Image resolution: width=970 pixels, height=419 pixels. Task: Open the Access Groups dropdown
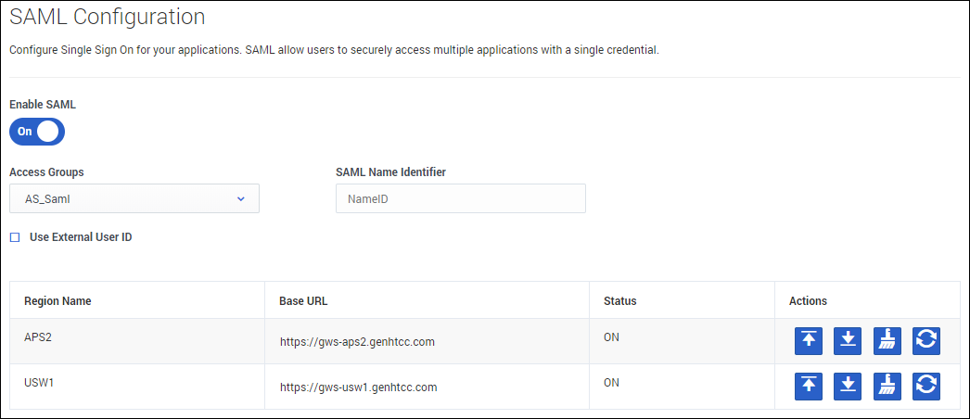pyautogui.click(x=134, y=198)
